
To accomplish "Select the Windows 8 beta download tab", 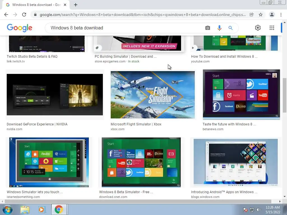I will pyautogui.click(x=36, y=5).
